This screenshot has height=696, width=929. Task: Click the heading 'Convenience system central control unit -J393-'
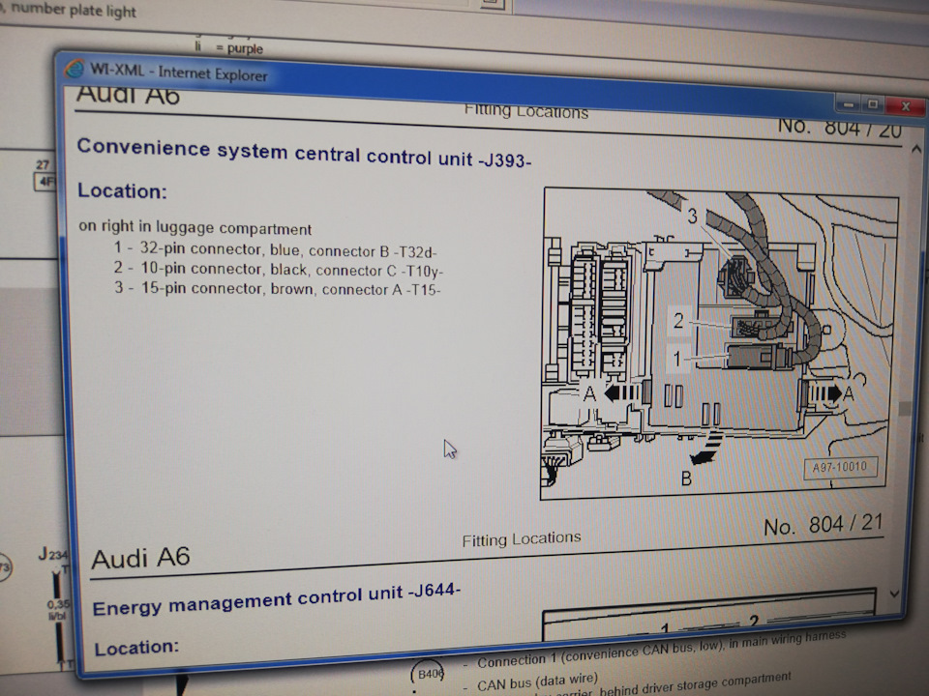coord(304,154)
